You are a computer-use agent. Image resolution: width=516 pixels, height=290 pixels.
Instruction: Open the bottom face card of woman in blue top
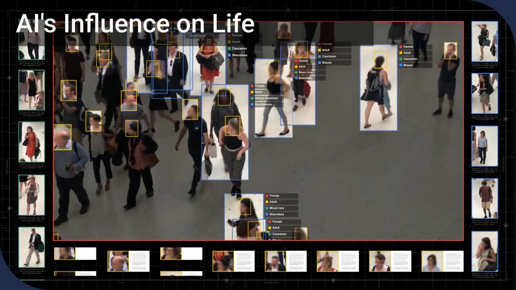tap(442, 261)
